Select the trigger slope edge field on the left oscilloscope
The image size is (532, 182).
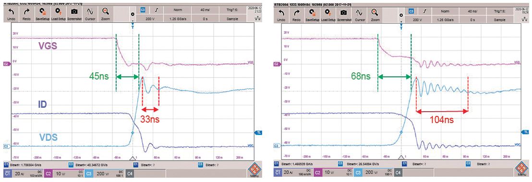tap(157, 11)
